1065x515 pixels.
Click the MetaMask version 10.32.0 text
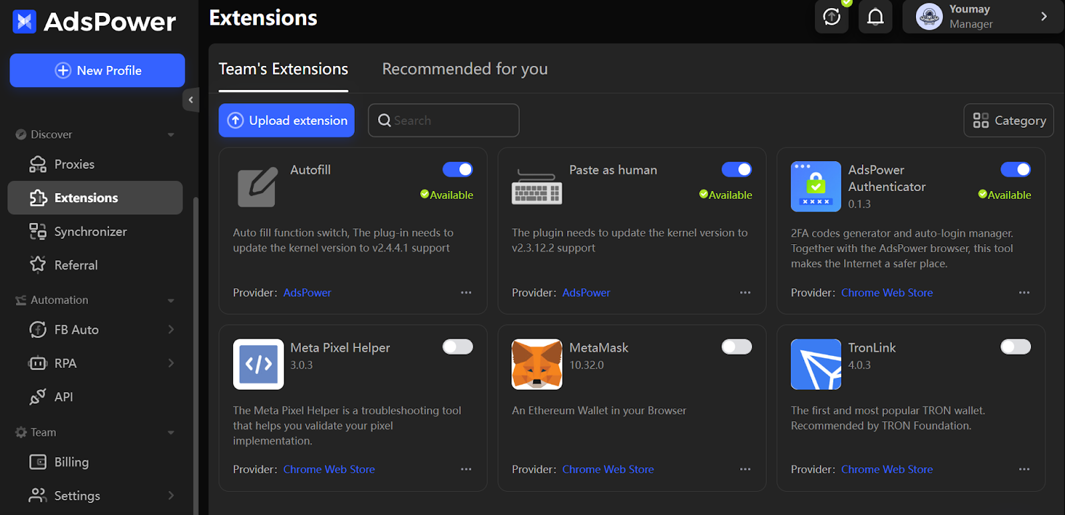click(x=586, y=365)
